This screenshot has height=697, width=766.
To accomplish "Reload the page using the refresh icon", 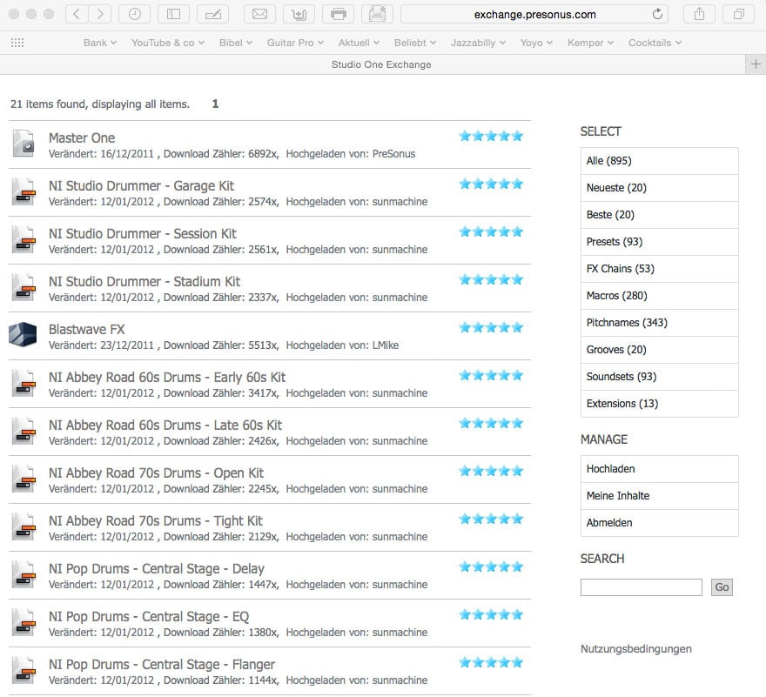I will point(657,14).
